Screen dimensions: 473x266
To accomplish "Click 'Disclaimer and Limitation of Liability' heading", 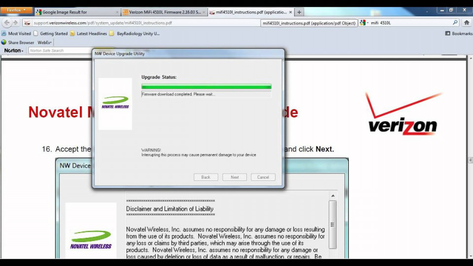I will (x=170, y=209).
